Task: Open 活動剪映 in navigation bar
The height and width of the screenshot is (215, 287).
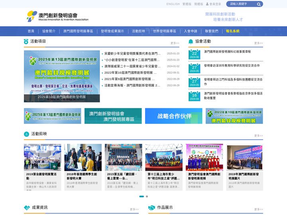Action: tap(138, 31)
